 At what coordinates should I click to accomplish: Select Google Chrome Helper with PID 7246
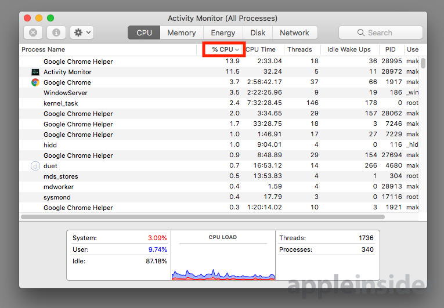pos(219,124)
